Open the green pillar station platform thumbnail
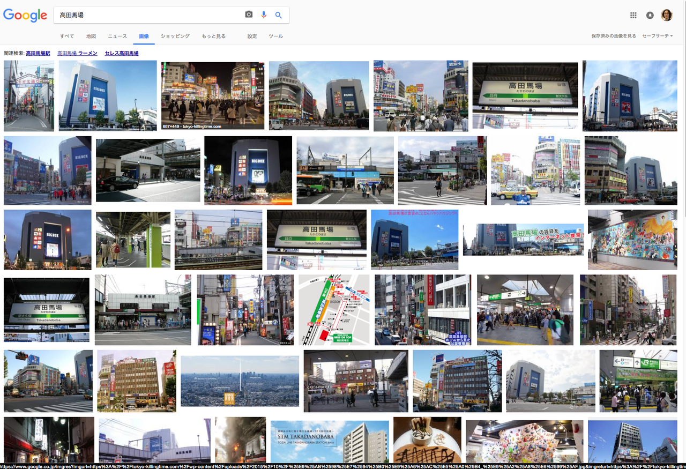Viewport: 686px width, 469px height. (x=133, y=240)
